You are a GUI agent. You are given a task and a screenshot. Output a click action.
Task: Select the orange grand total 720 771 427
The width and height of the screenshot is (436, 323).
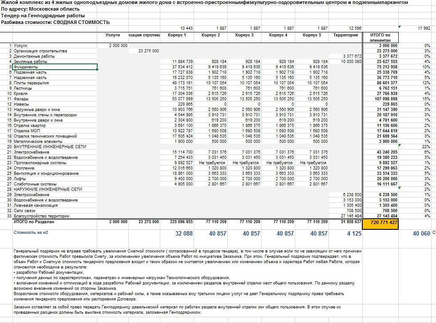point(381,224)
